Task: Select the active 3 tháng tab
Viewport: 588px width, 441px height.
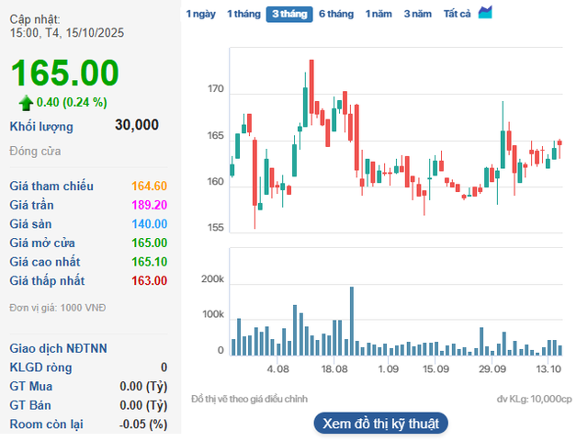Action: pyautogui.click(x=289, y=14)
